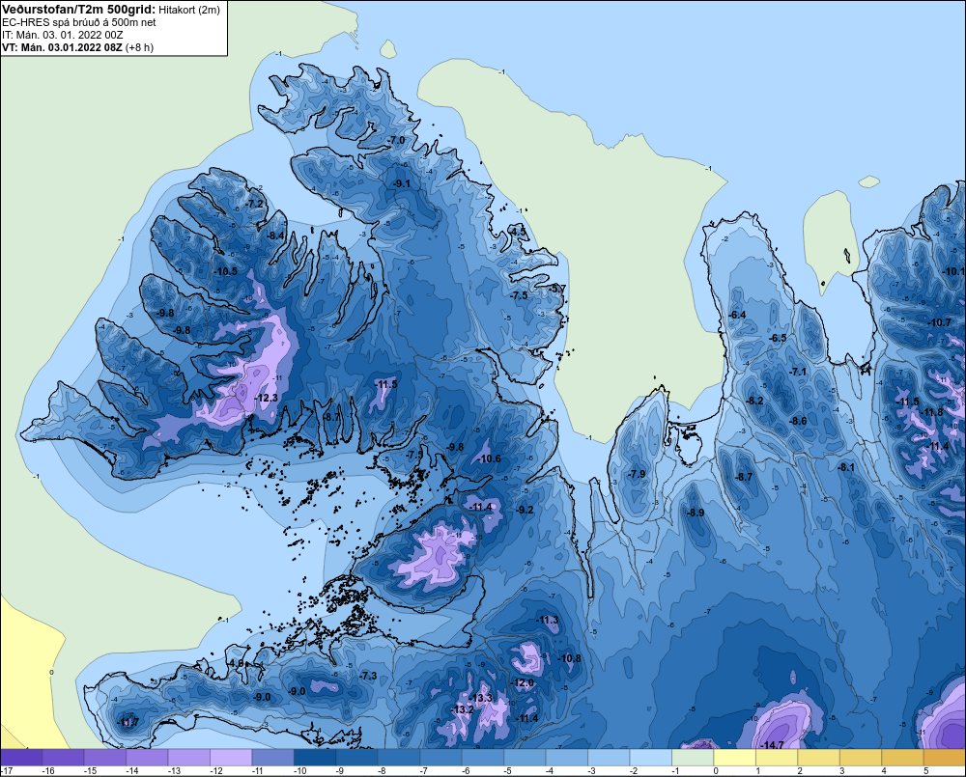Click the -12.3 temperature label

pos(267,398)
